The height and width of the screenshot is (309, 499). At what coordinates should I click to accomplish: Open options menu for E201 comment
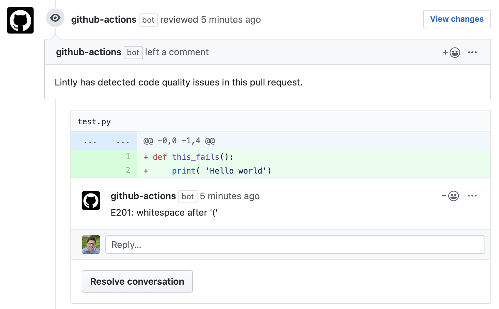(472, 196)
